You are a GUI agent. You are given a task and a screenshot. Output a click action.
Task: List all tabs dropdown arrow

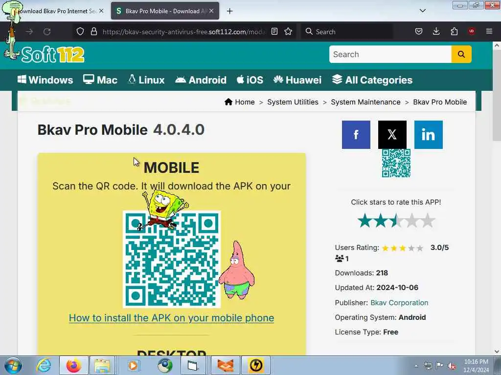(x=422, y=11)
